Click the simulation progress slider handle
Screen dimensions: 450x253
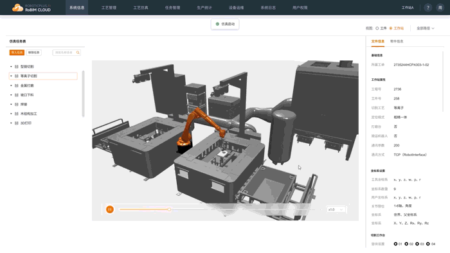169,209
